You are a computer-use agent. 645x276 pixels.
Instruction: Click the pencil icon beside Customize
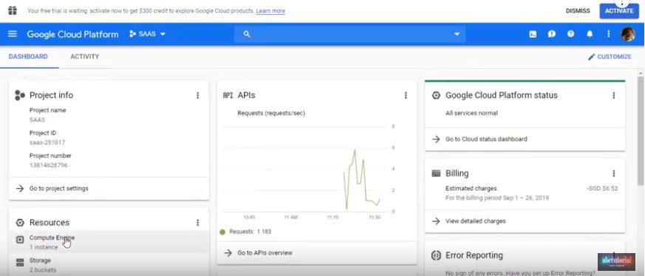pos(592,57)
